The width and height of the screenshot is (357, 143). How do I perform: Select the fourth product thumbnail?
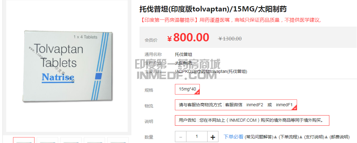[x=94, y=140]
